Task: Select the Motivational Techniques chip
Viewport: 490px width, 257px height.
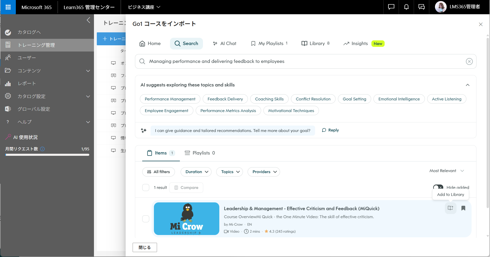Action: [x=291, y=111]
